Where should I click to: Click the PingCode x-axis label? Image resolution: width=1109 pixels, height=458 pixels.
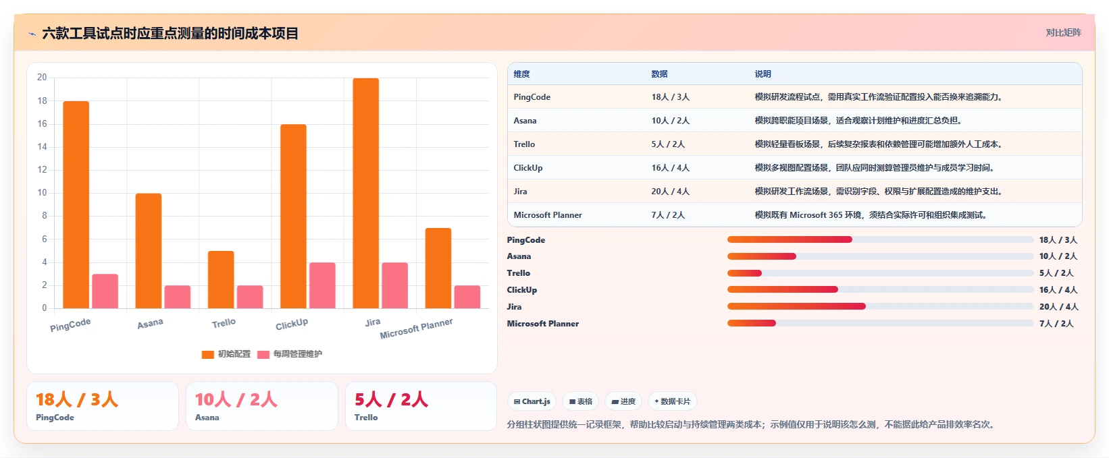[70, 324]
